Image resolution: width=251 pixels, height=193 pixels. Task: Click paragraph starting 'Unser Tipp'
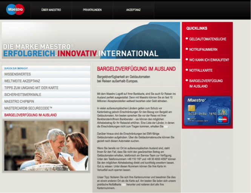136,182
